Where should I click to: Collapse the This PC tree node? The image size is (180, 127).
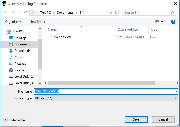tap(4, 31)
